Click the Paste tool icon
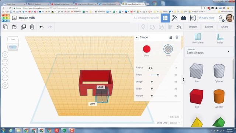Image resolution: width=236 pixels, height=133 pixels. (x=14, y=27)
